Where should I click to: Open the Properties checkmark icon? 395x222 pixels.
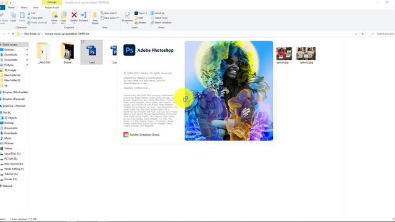pyautogui.click(x=128, y=15)
